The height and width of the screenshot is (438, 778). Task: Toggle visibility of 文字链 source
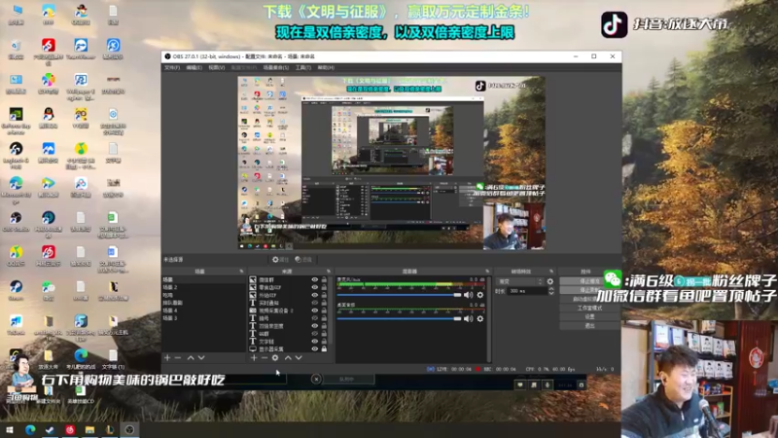point(314,342)
